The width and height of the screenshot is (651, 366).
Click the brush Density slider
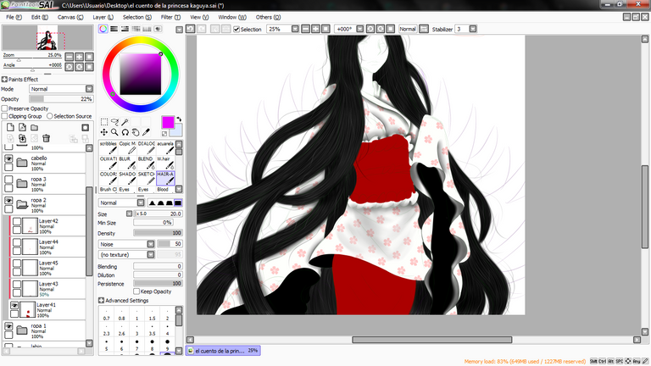point(158,233)
